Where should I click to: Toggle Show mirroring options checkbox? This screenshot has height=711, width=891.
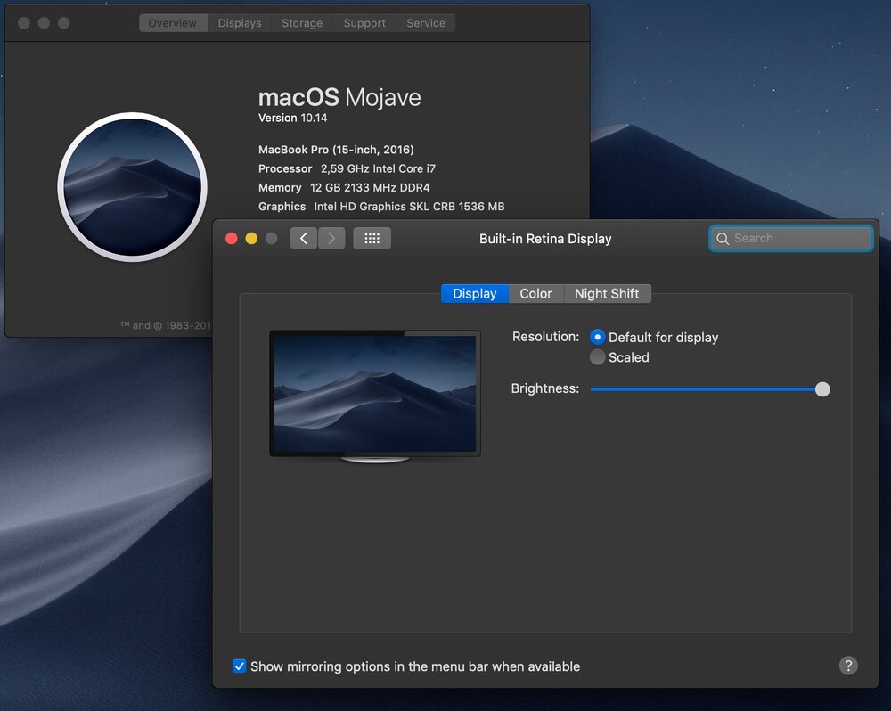pyautogui.click(x=239, y=666)
